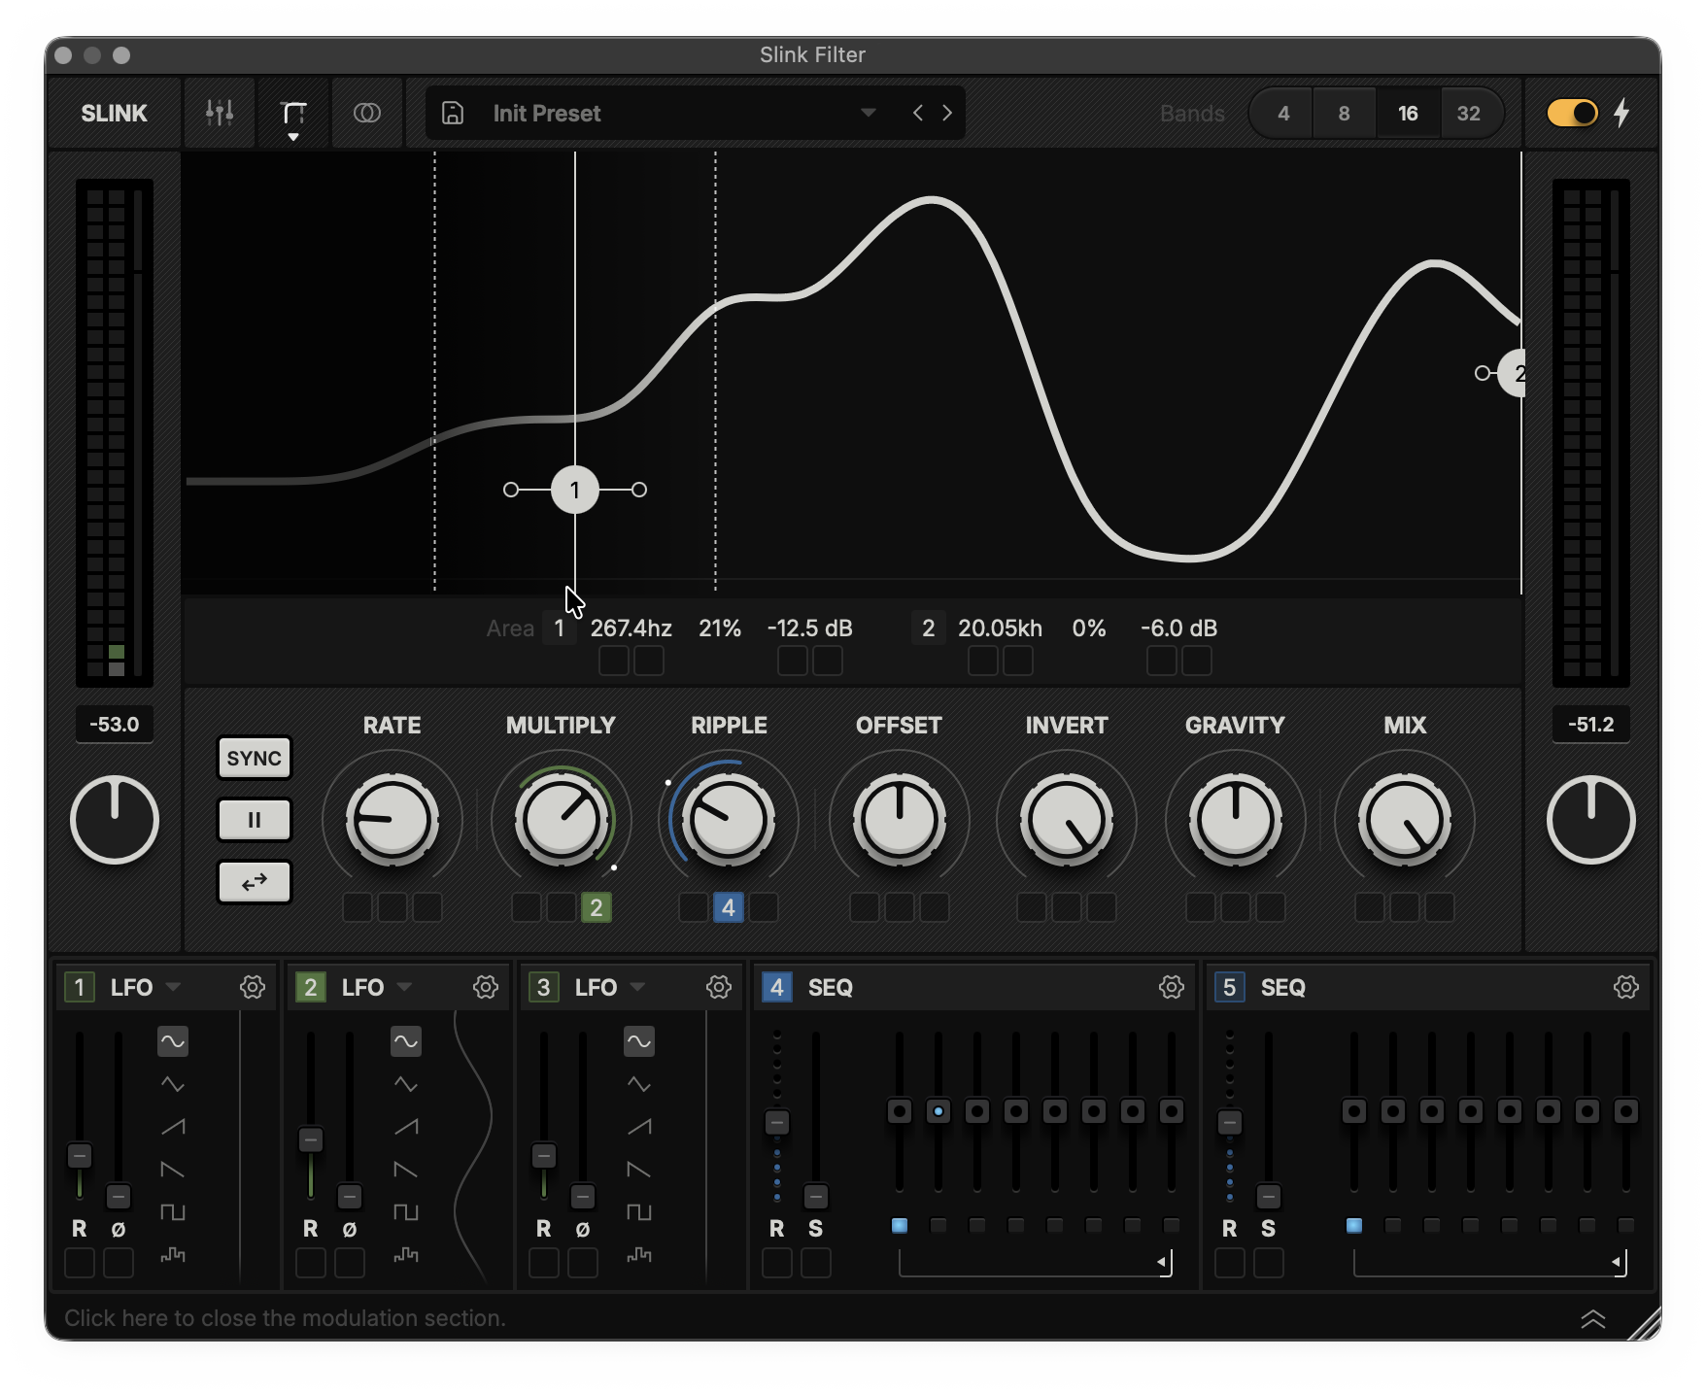Click Init Preset name

pyautogui.click(x=547, y=114)
